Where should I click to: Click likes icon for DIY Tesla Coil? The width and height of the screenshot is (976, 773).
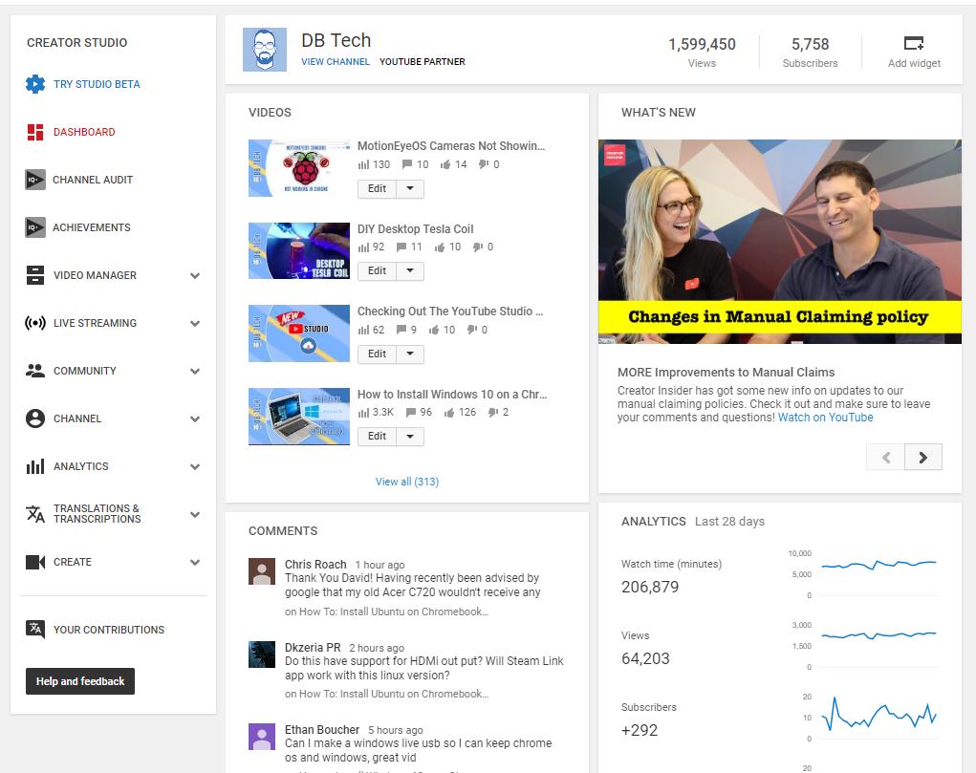point(440,247)
